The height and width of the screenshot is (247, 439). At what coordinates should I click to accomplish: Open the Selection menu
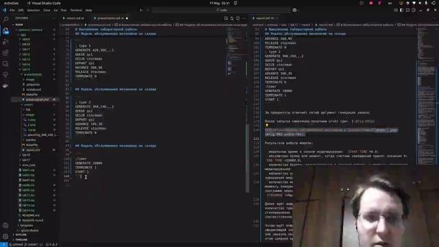(34, 10)
